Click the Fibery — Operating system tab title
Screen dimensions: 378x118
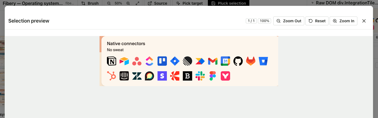click(33, 3)
